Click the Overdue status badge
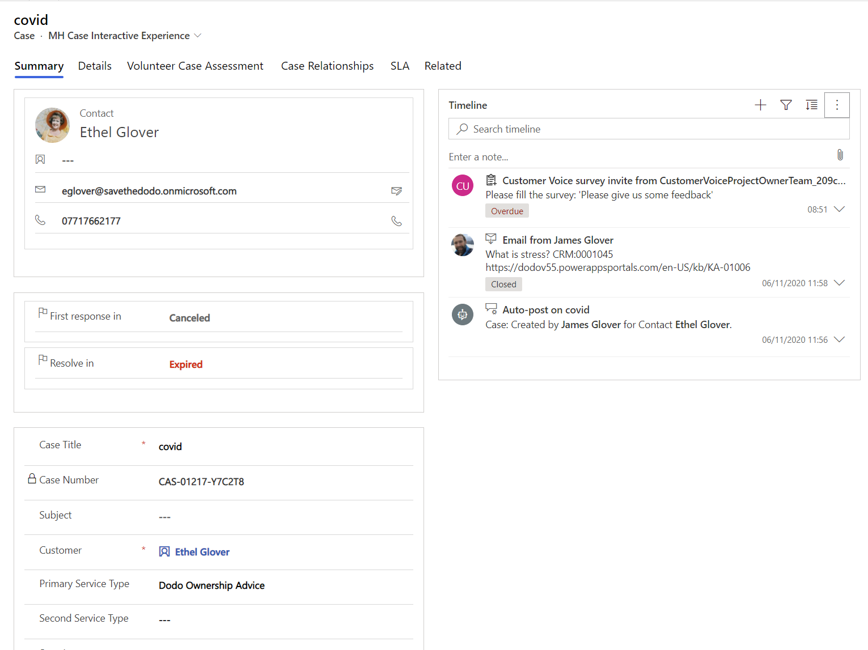 (x=507, y=211)
